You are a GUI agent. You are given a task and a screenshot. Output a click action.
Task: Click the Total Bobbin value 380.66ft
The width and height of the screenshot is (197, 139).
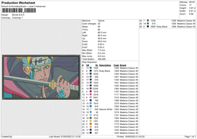click(102, 59)
